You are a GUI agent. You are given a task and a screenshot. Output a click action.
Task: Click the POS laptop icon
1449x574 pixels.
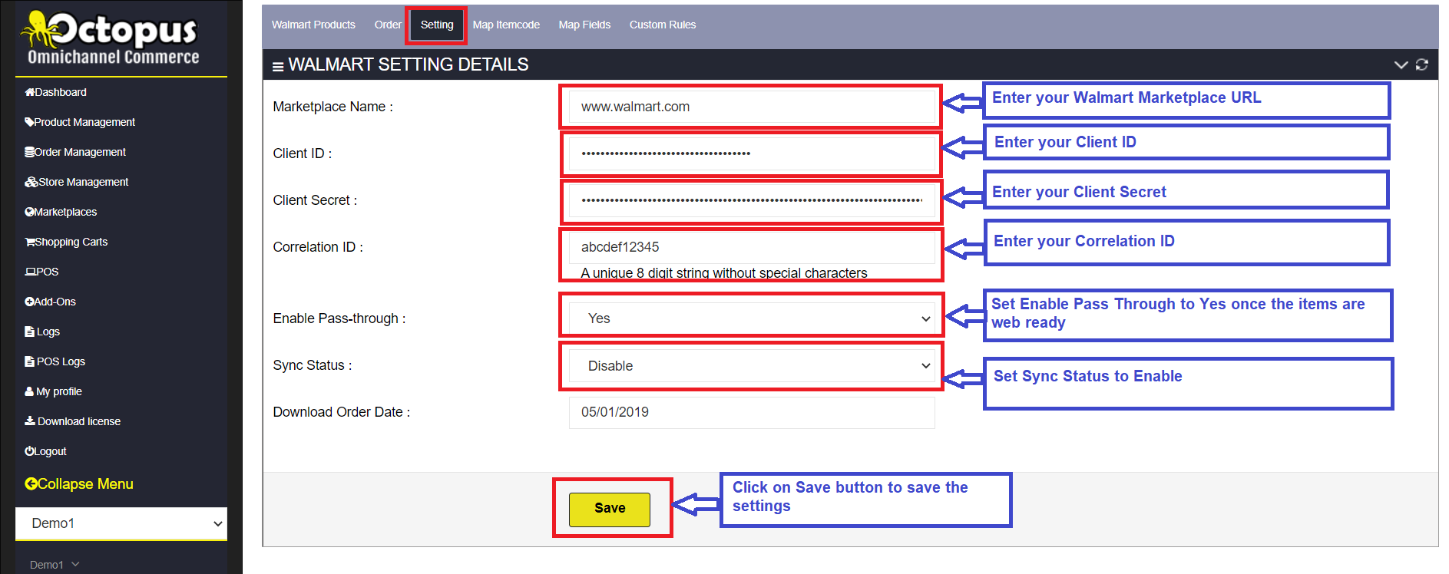coord(31,272)
